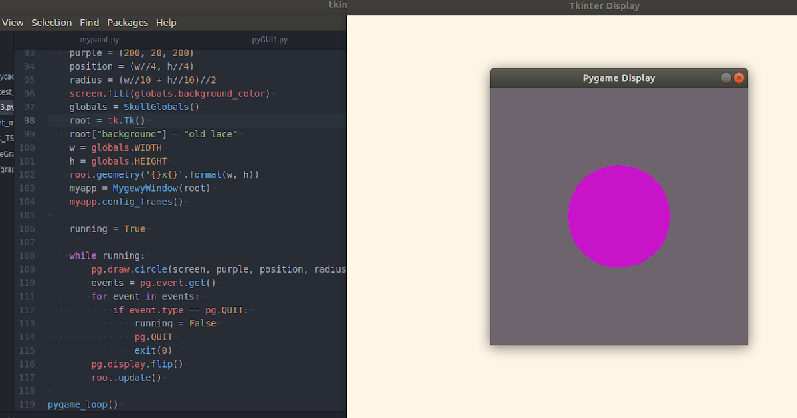The height and width of the screenshot is (418, 797).
Task: Open the Selection menu
Action: (x=51, y=22)
